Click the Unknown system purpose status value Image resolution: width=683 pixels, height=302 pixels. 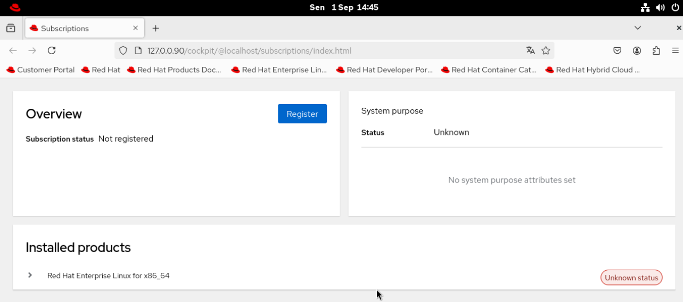(451, 132)
